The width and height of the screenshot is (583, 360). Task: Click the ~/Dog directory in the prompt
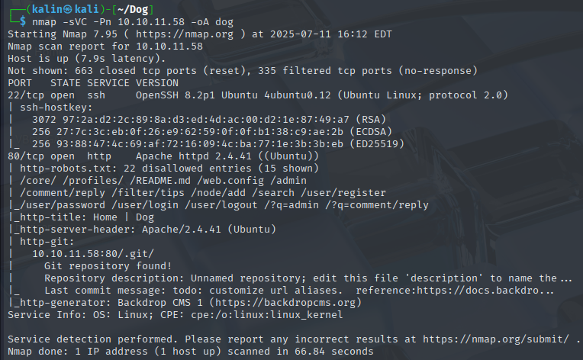(x=131, y=9)
